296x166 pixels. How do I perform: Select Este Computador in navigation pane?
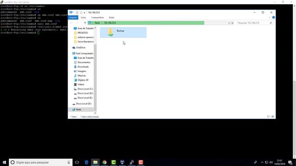point(83,53)
